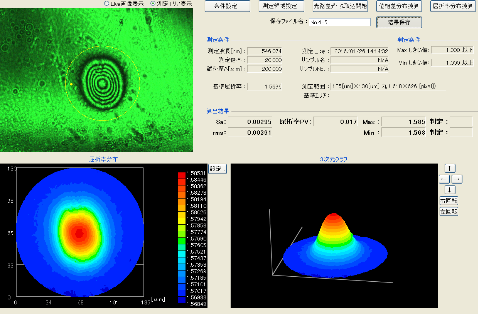Image resolution: width=479 pixels, height=314 pixels.
Task: Open 設定 next to refractive index map
Action: [218, 169]
